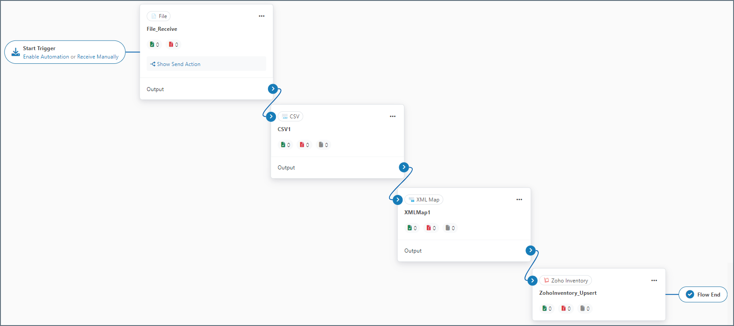Viewport: 734px width, 326px height.
Task: Click CSV1 red error count icon
Action: 302,145
